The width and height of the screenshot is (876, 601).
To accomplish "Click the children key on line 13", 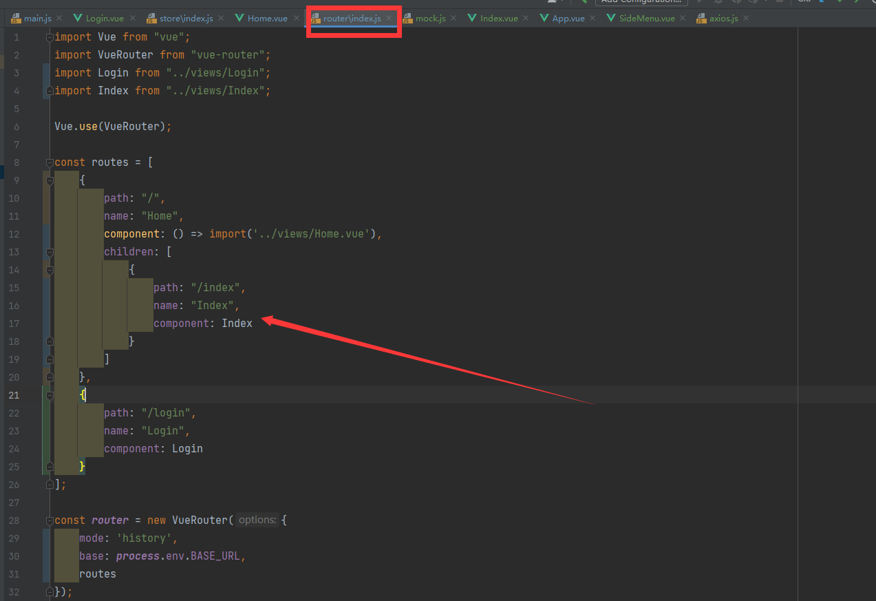I will click(x=129, y=252).
